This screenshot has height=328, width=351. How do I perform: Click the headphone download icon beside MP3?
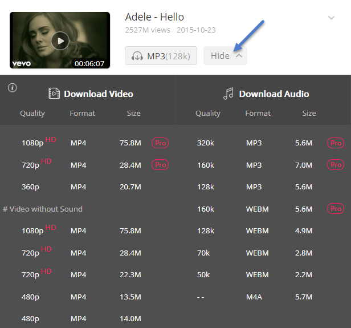137,56
